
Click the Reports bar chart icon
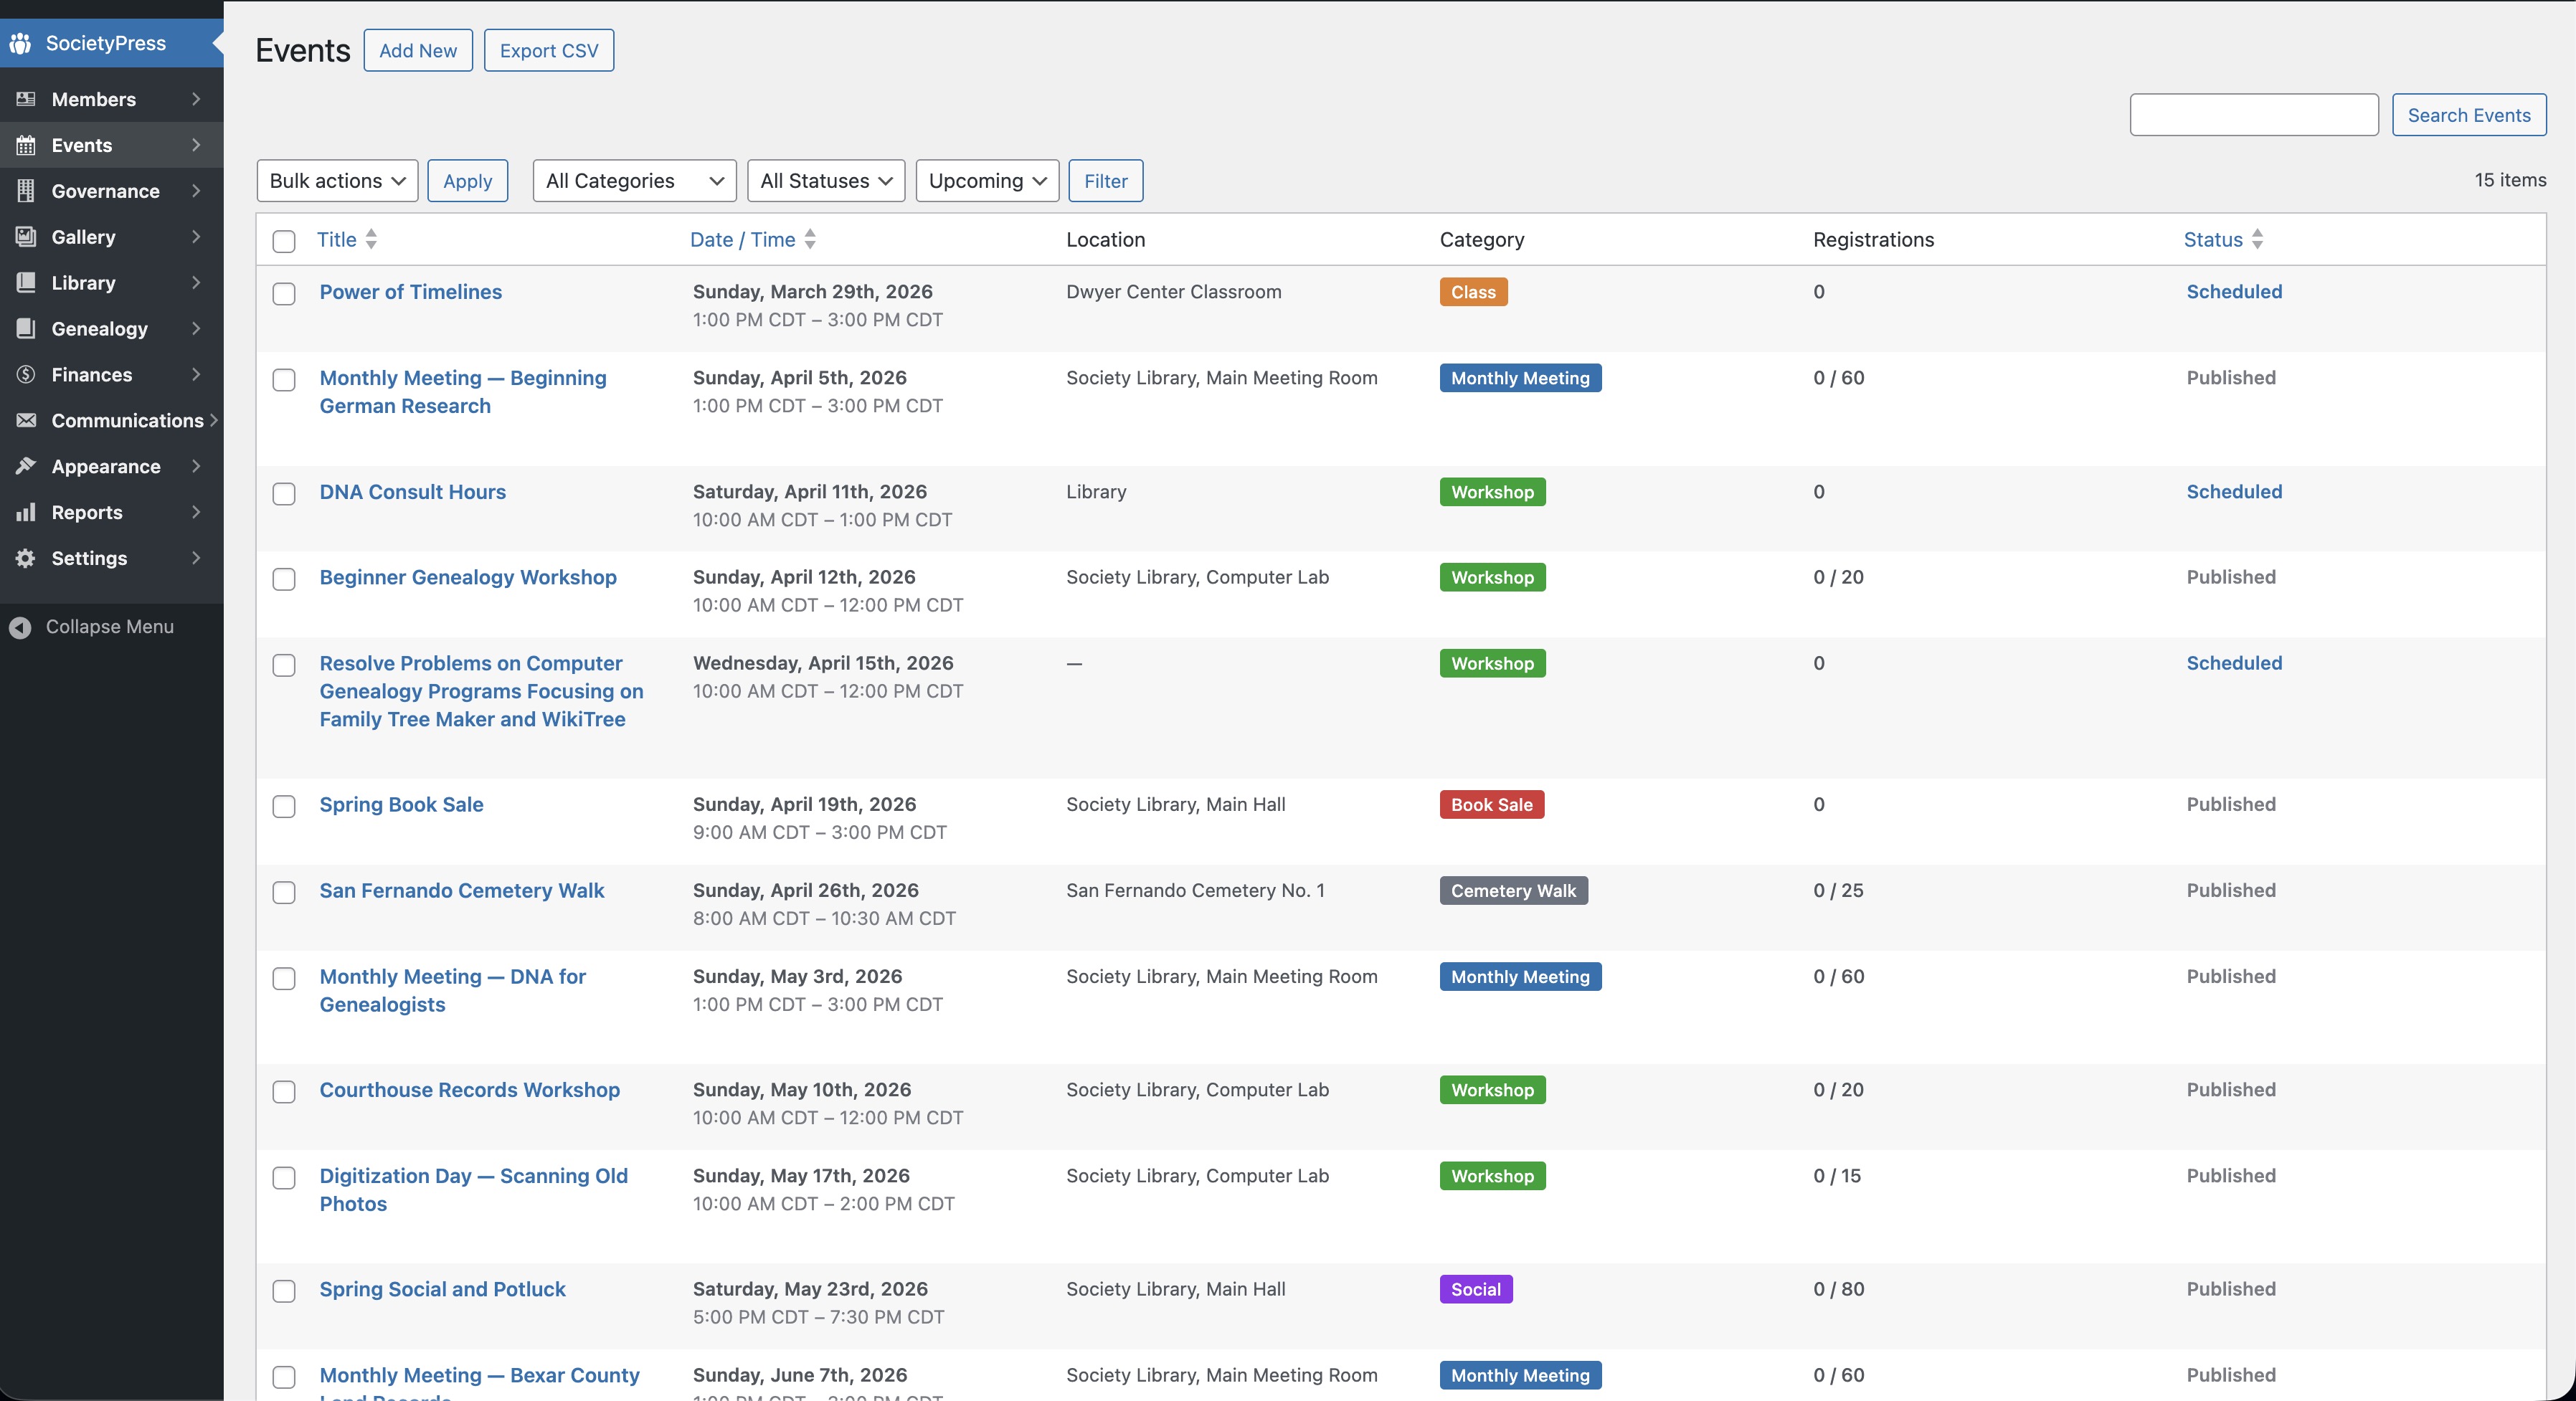26,513
